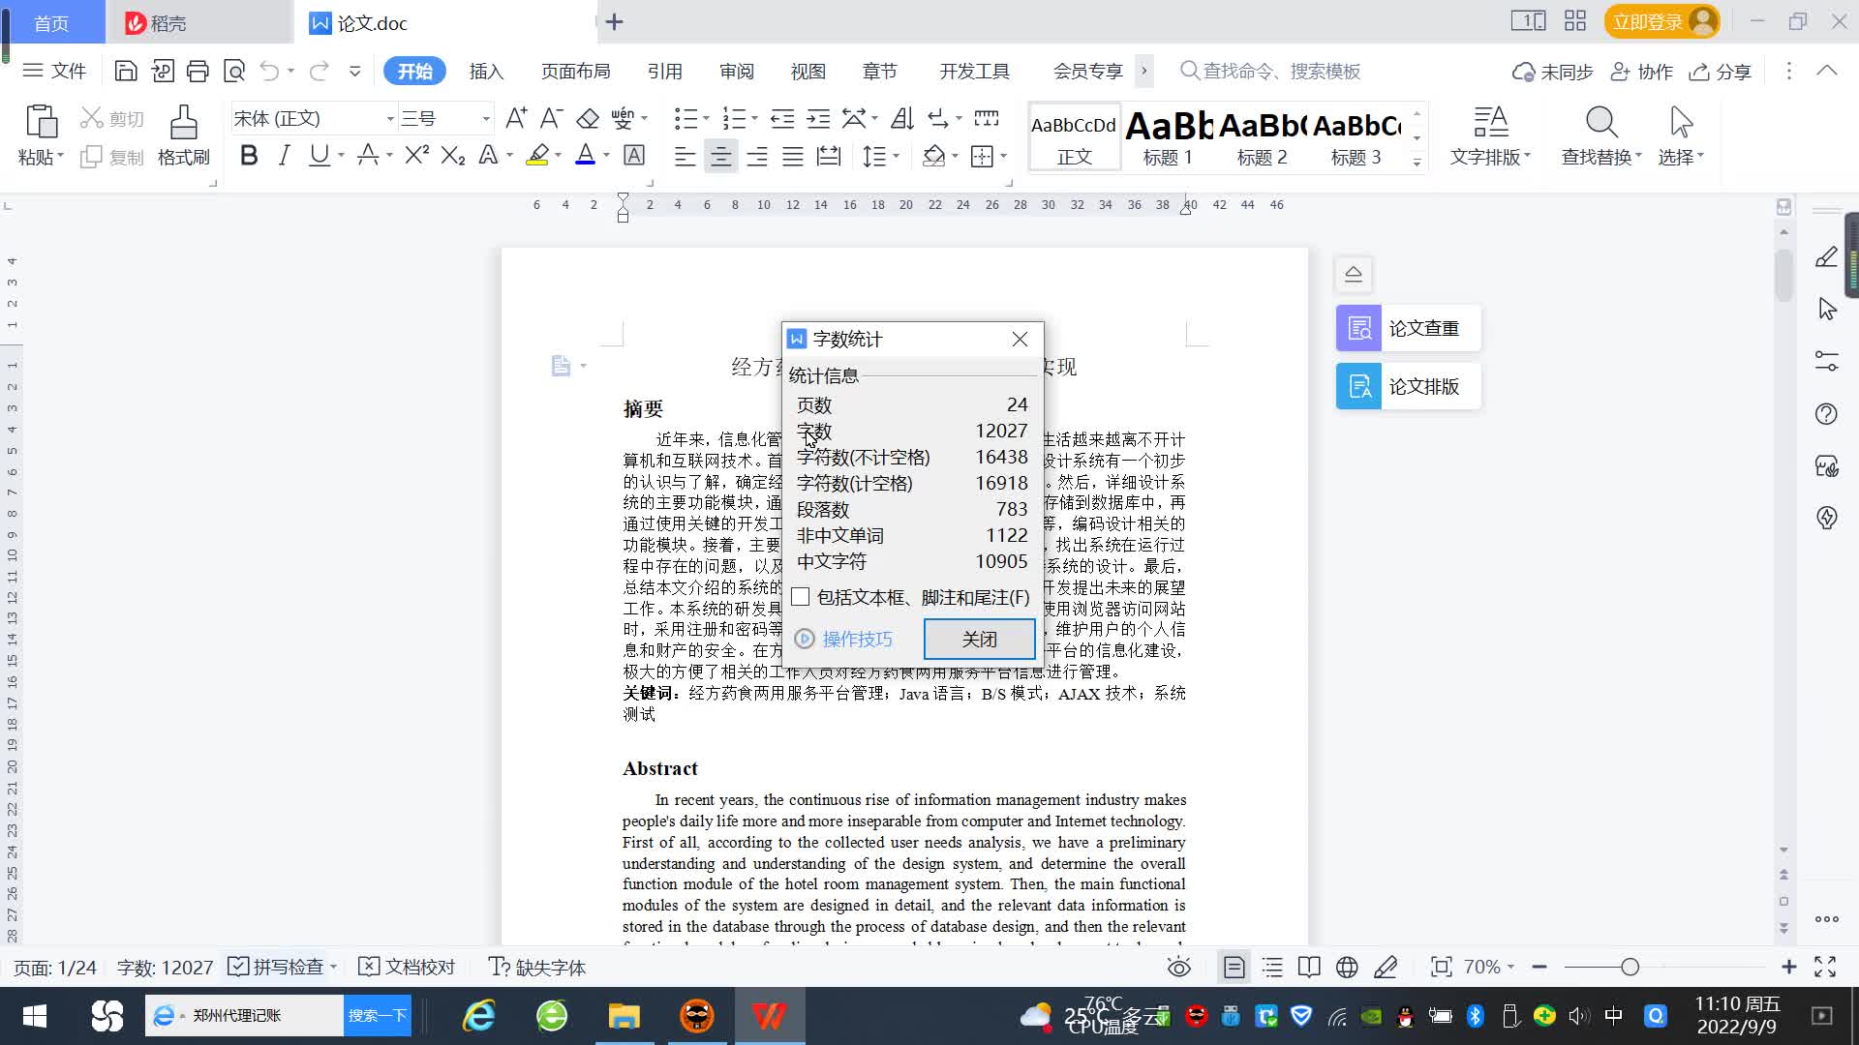Click 分享 share button
The width and height of the screenshot is (1859, 1045).
coord(1721,72)
